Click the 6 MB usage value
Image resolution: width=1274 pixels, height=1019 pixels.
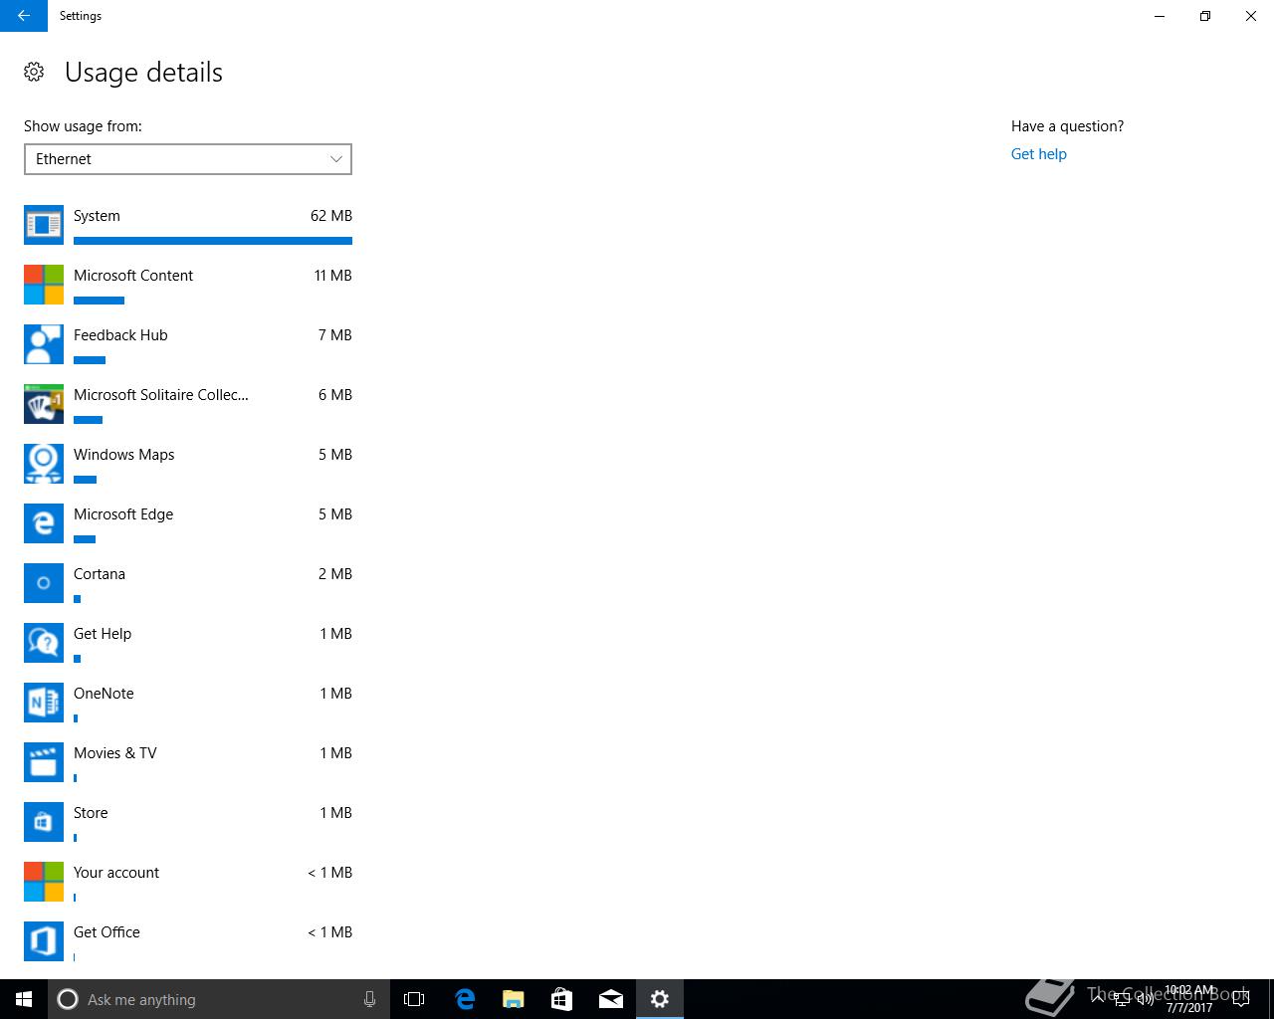pyautogui.click(x=335, y=395)
